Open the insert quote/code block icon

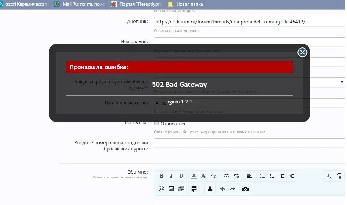pos(194,189)
